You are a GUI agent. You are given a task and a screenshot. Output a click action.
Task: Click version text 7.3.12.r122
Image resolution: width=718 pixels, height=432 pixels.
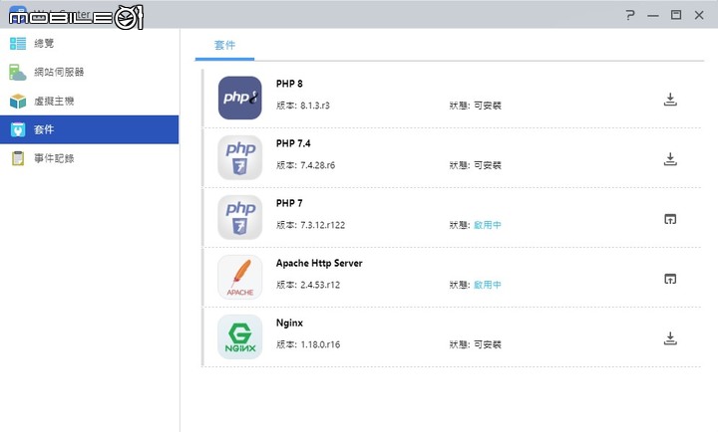[323, 225]
